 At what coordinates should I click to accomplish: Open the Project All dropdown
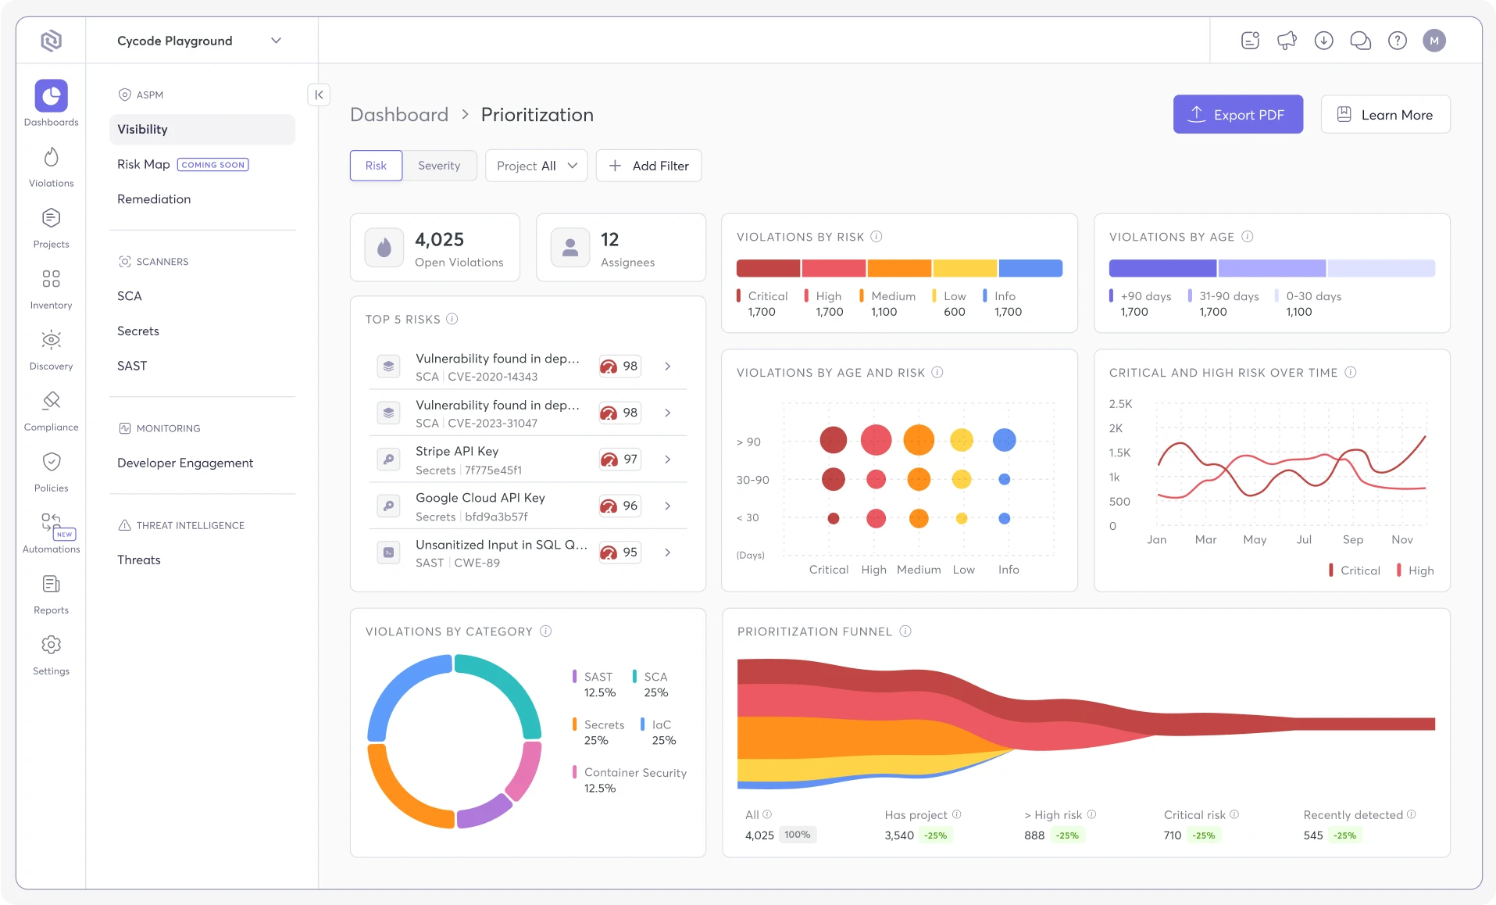[536, 165]
